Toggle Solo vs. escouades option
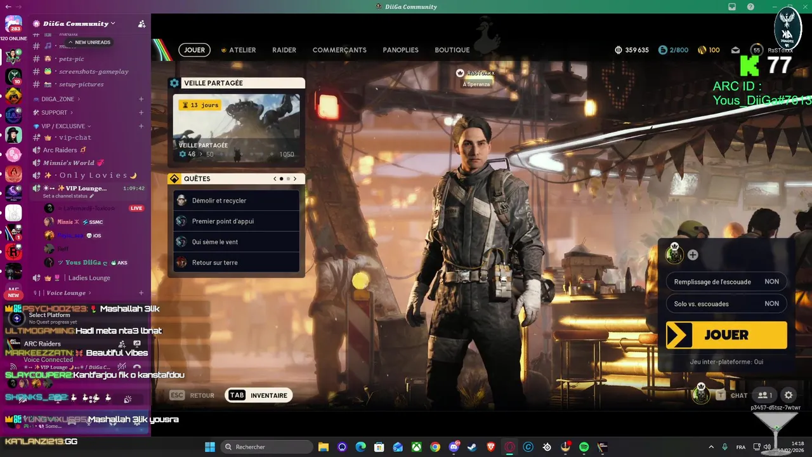812x457 pixels. point(726,303)
